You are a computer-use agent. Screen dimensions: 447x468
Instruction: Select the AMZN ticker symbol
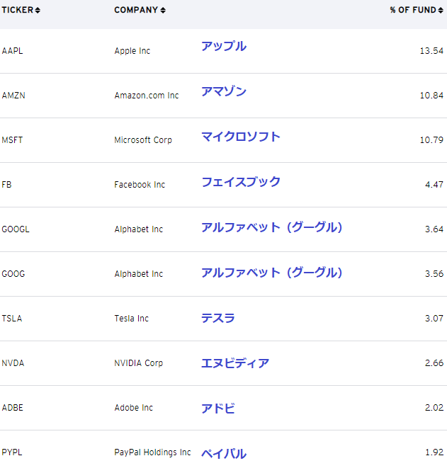click(x=13, y=96)
